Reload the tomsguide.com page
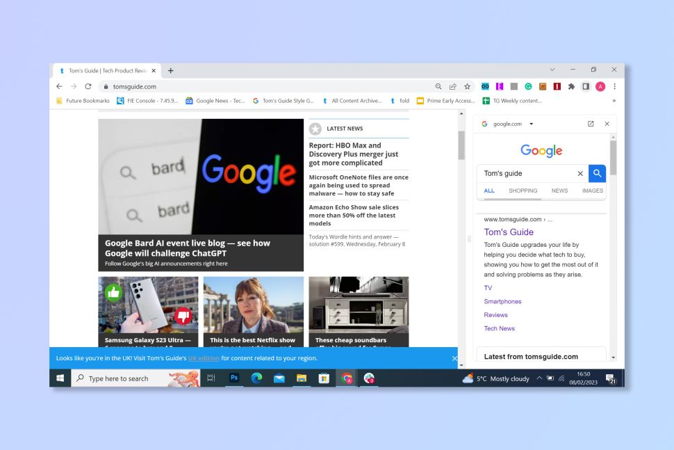 tap(88, 86)
